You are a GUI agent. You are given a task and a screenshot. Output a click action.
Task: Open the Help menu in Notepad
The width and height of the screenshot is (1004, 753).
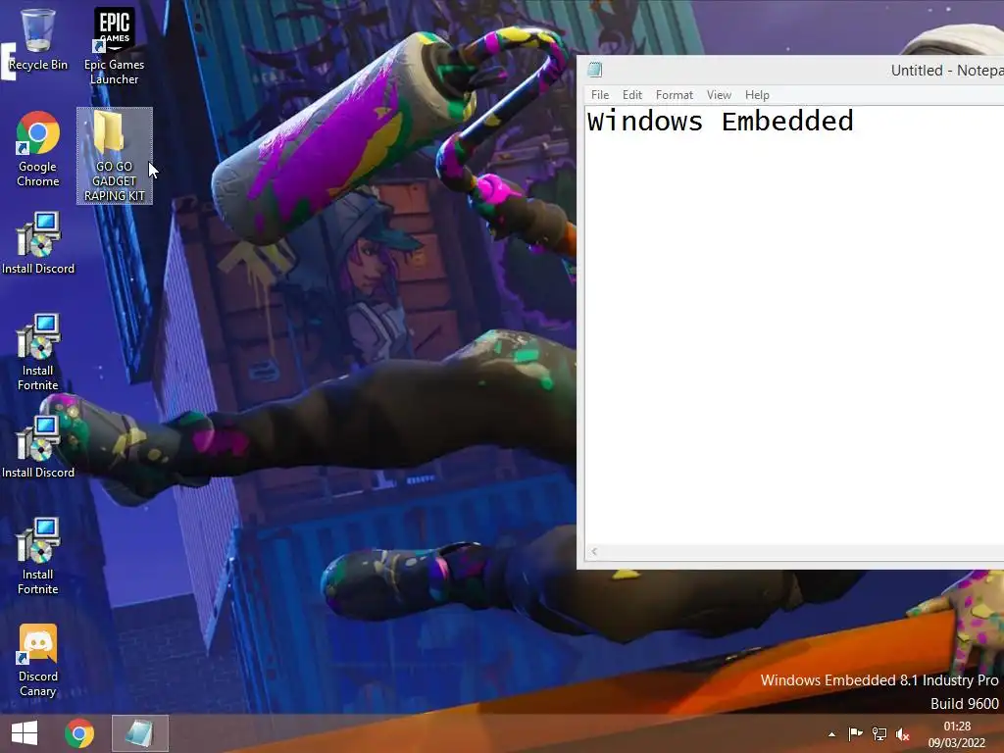757,95
